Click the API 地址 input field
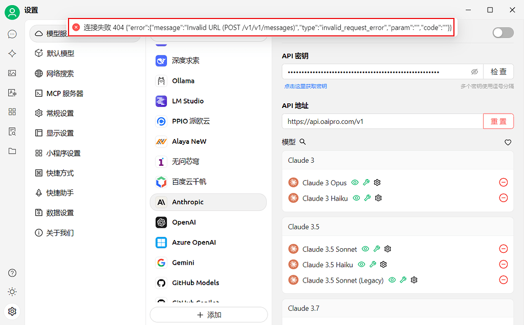The image size is (524, 325). click(383, 121)
